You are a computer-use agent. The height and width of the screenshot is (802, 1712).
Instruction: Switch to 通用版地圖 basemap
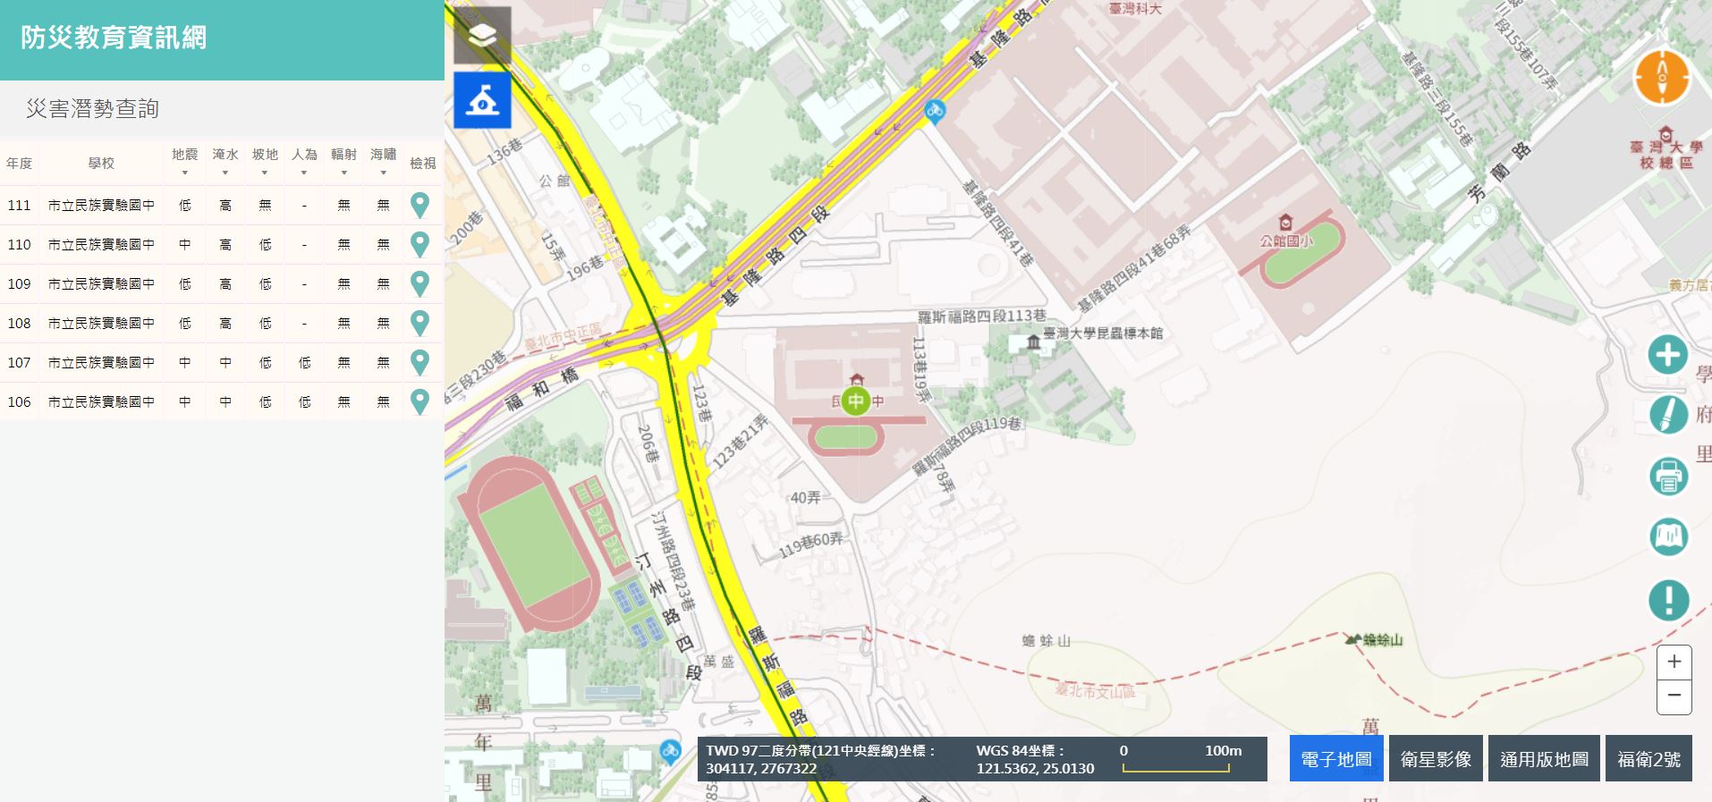pyautogui.click(x=1544, y=759)
